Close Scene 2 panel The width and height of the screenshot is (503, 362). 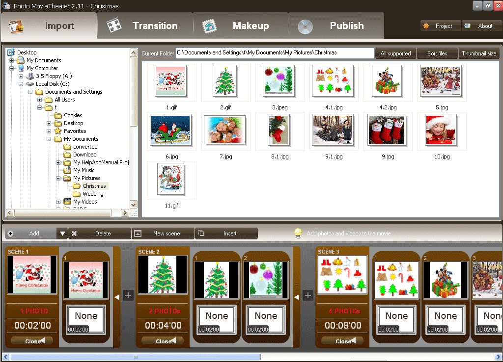(163, 341)
